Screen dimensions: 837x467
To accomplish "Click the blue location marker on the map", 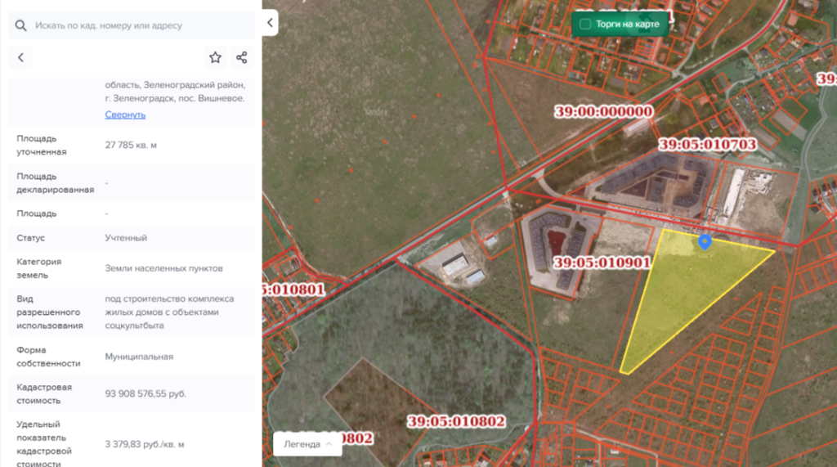I will point(705,241).
